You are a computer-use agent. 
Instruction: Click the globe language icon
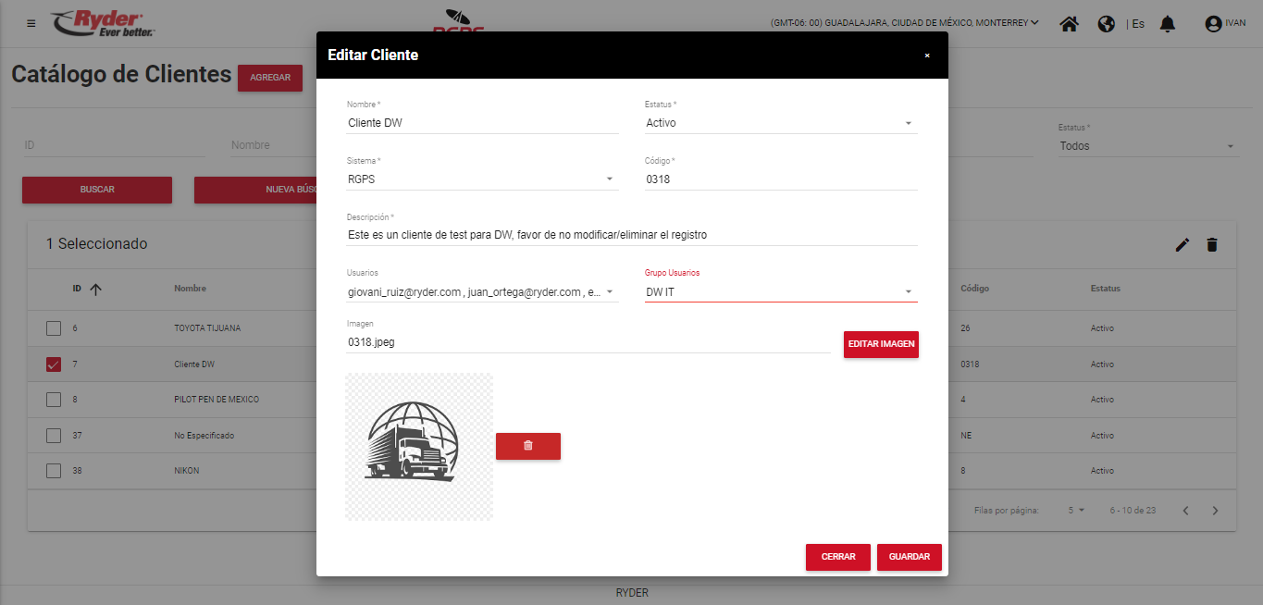pos(1106,24)
